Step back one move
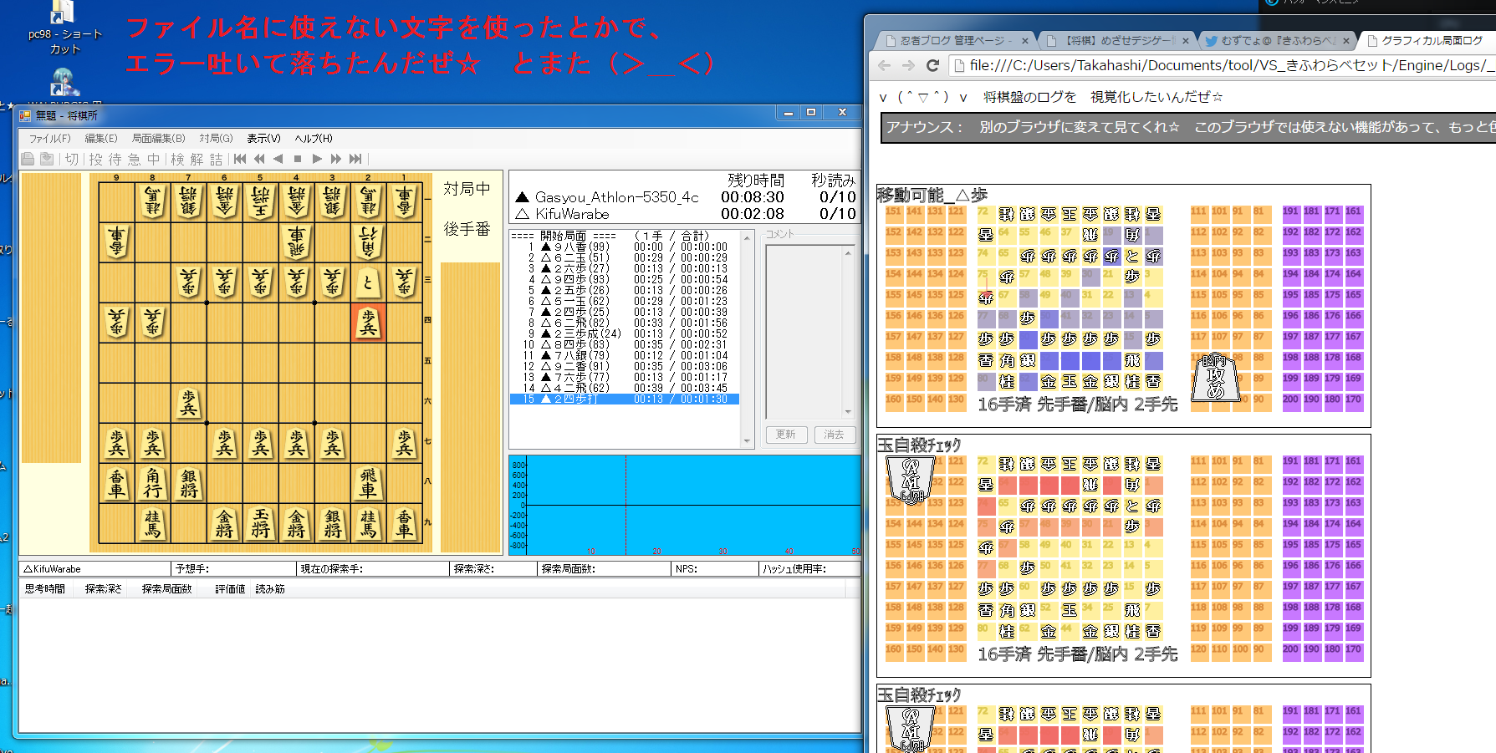Image resolution: width=1496 pixels, height=753 pixels. 278,159
